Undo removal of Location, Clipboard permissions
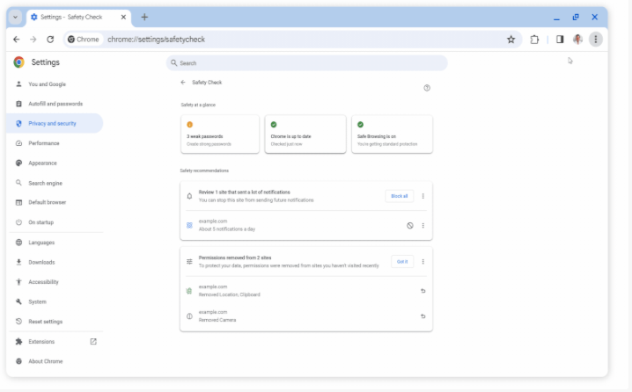 pos(423,291)
